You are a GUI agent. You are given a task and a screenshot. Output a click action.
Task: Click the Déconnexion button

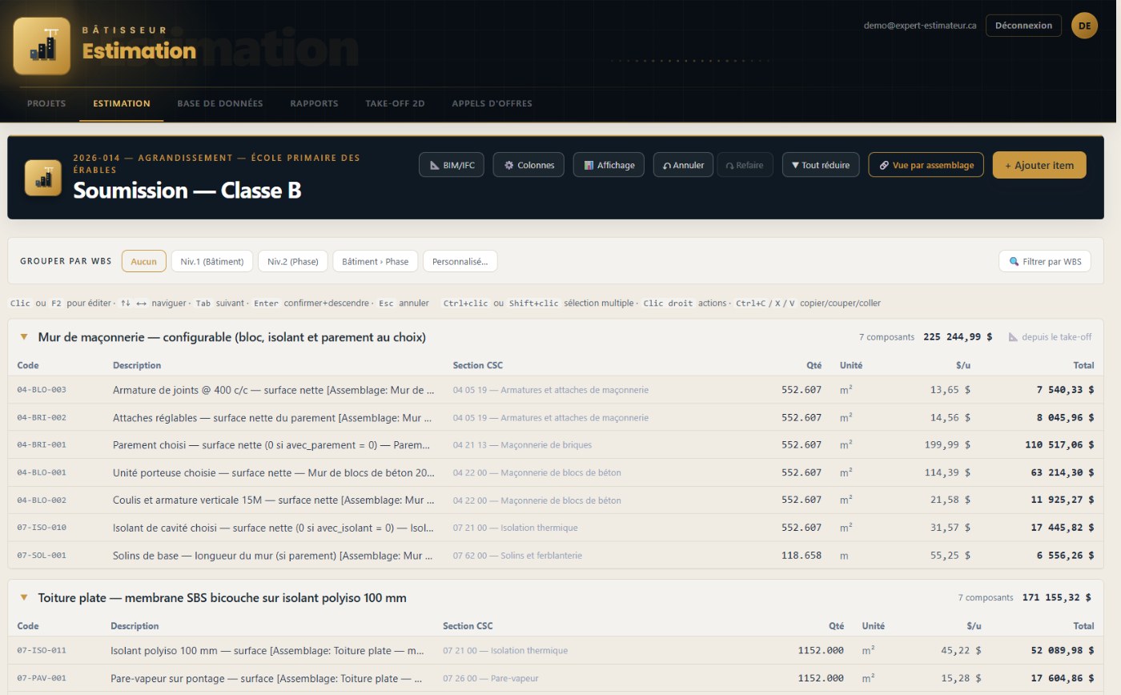pyautogui.click(x=1023, y=26)
